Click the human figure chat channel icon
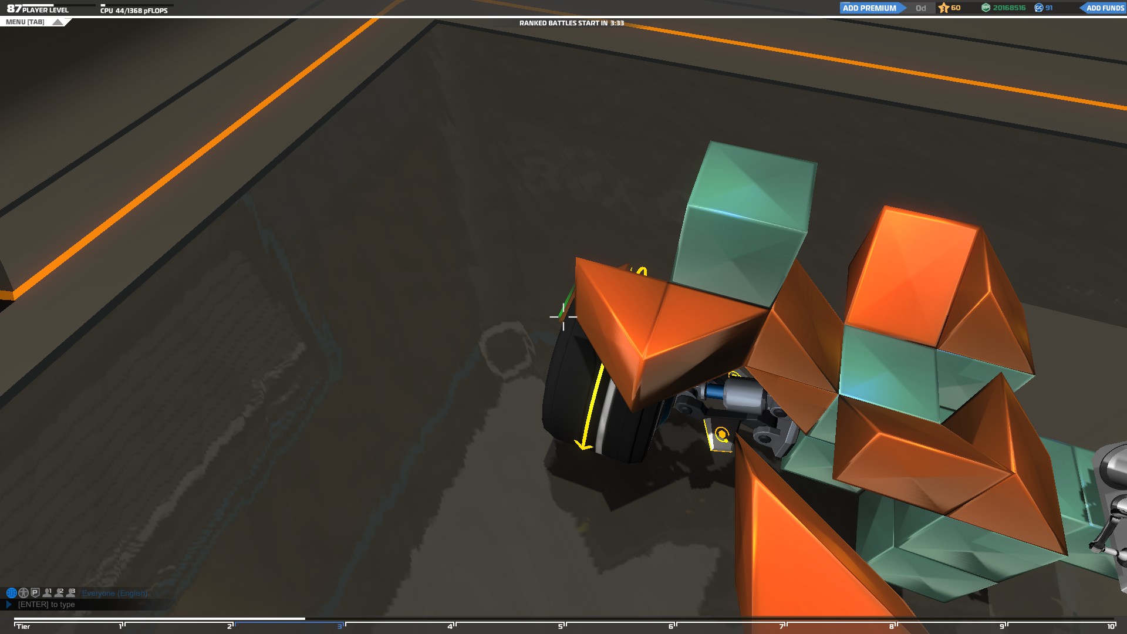1127x634 pixels. (x=23, y=593)
